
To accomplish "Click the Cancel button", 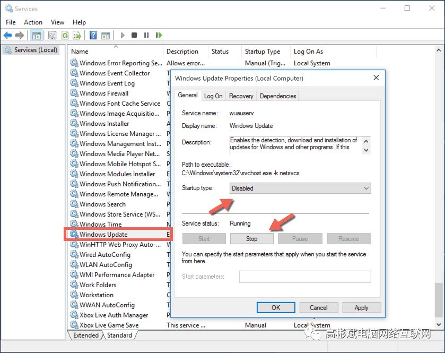I will click(x=318, y=307).
